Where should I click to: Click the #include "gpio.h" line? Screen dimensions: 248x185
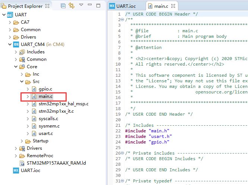[147, 142]
